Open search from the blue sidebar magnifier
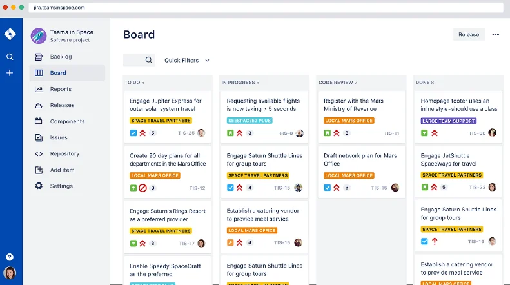510x285 pixels. tap(10, 57)
